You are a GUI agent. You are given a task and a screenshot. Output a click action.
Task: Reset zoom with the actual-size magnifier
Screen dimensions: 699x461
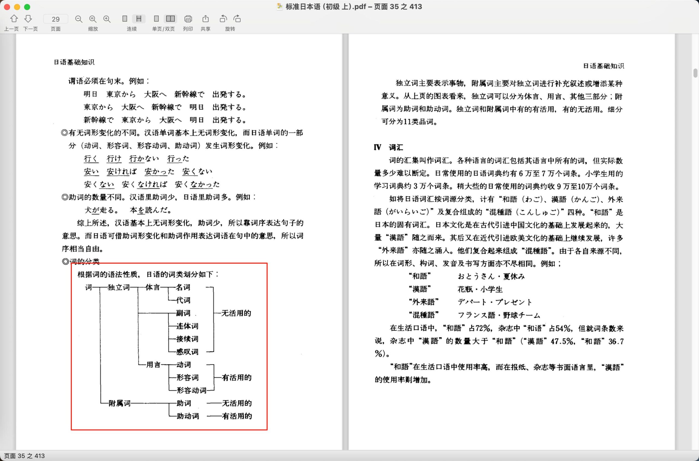click(93, 19)
